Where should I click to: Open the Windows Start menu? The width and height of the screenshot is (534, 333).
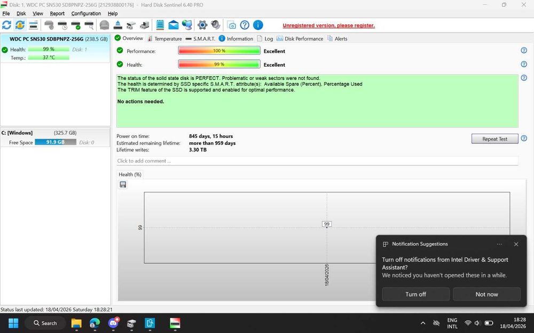[x=13, y=323]
